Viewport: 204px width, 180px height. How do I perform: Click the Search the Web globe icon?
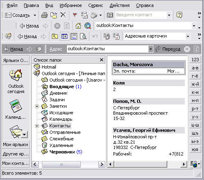[x=88, y=26]
